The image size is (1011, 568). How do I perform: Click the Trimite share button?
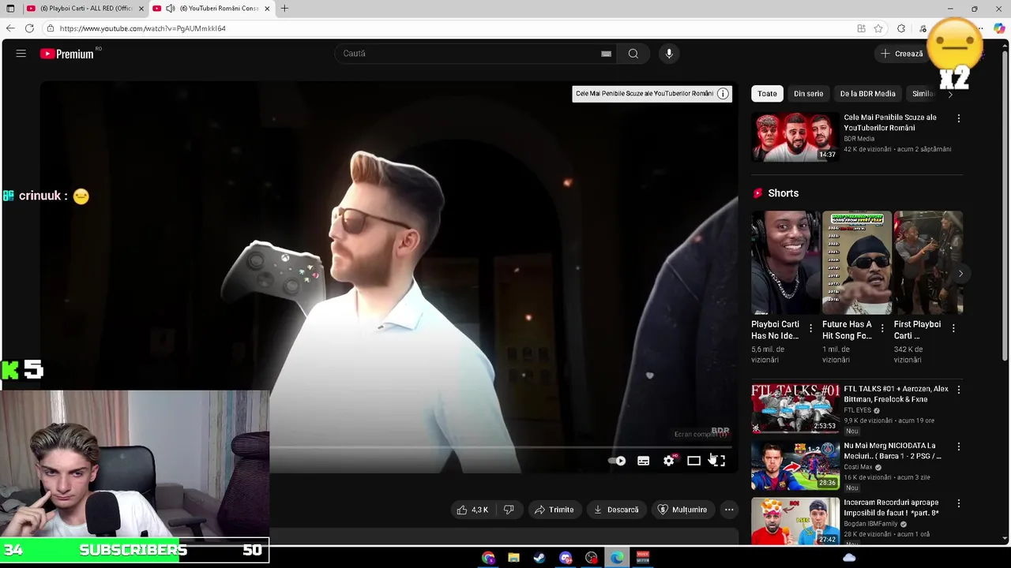(x=554, y=510)
